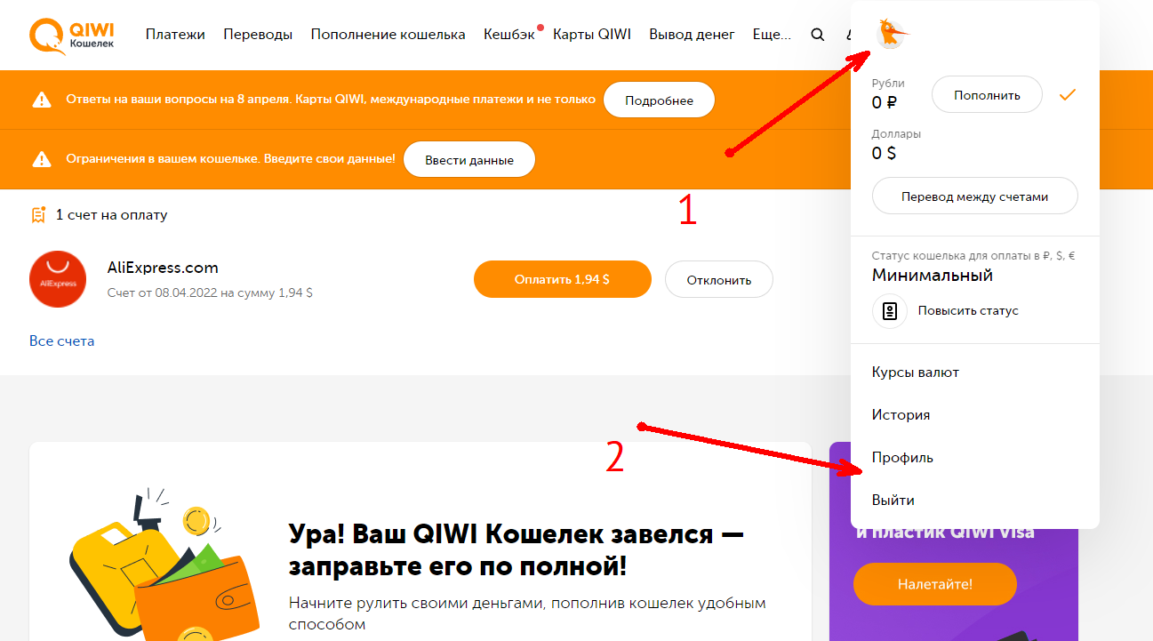
Task: Click the text Счет от 08.04.2022 на сумму 1,94 $
Action: (210, 292)
